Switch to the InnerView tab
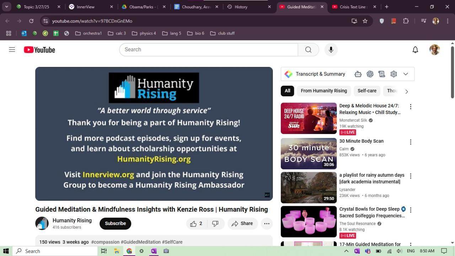The width and height of the screenshot is (455, 256). 91,7
